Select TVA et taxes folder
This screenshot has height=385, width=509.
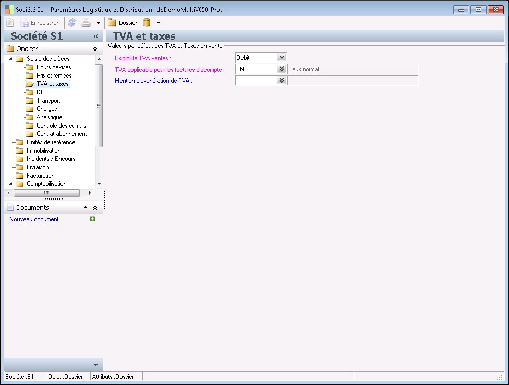[47, 84]
